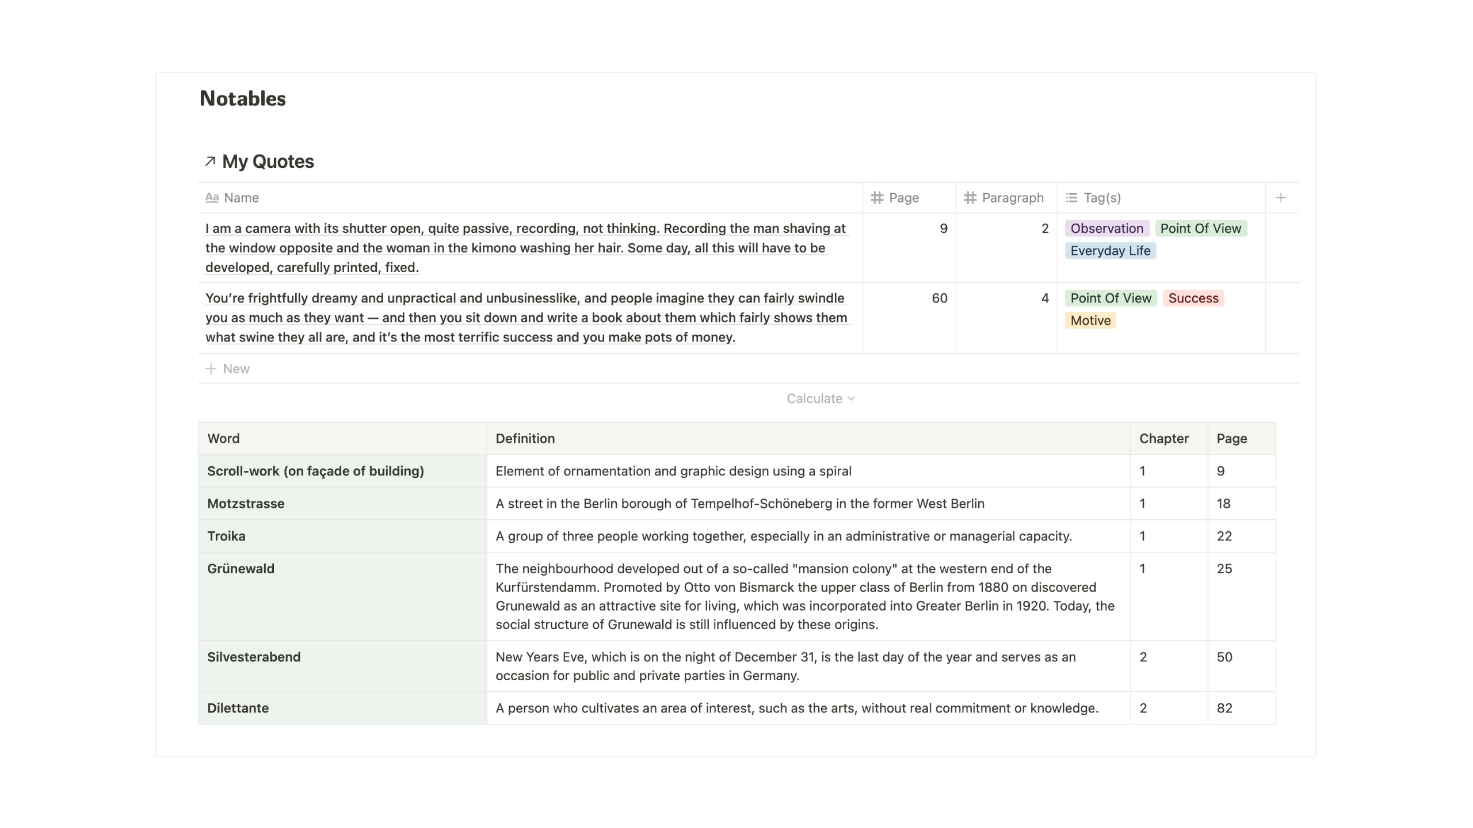Open the My Quotes database title
Screen dimensions: 1473x828
pyautogui.click(x=268, y=162)
